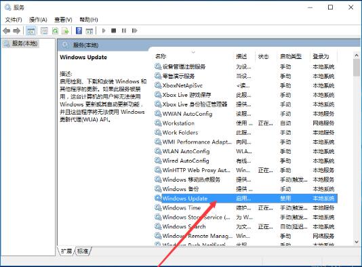
Task: Click the Back arrow in the toolbar
Action: click(7, 30)
